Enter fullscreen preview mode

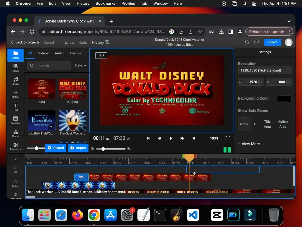point(228,138)
